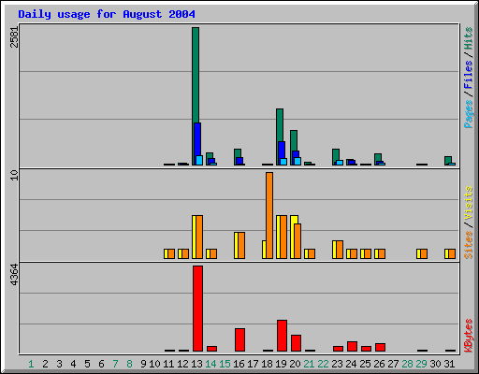Click the 10 axis label of middle chart
The image size is (479, 374).
pos(14,175)
